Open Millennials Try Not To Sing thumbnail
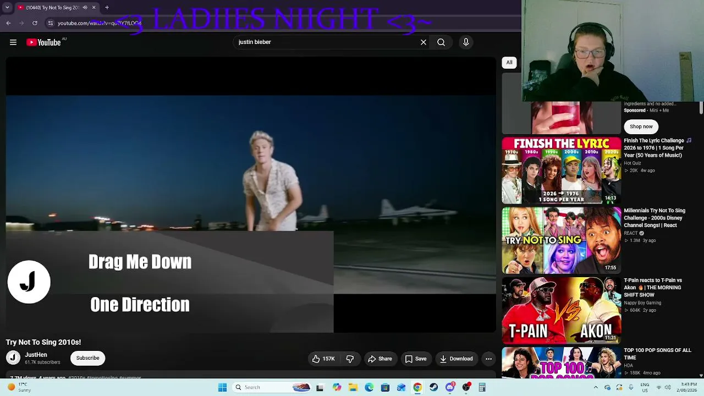Image resolution: width=704 pixels, height=396 pixels. pos(562,240)
